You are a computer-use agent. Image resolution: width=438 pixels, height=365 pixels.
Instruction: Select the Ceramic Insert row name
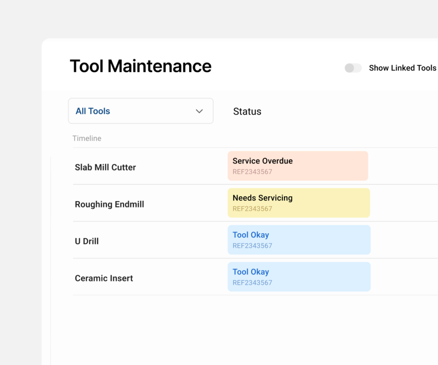(x=104, y=278)
